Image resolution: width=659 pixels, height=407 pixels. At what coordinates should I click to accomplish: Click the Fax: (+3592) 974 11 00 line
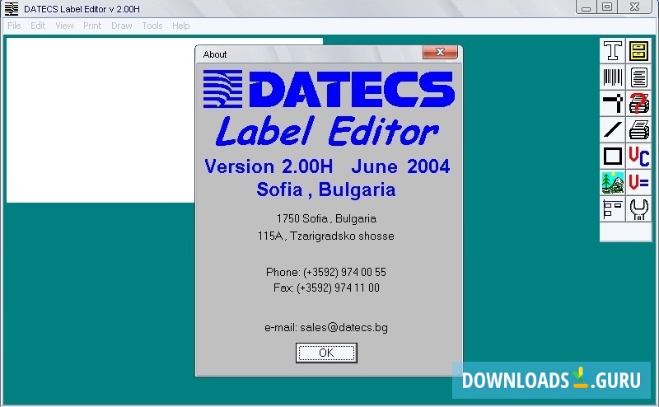click(326, 288)
